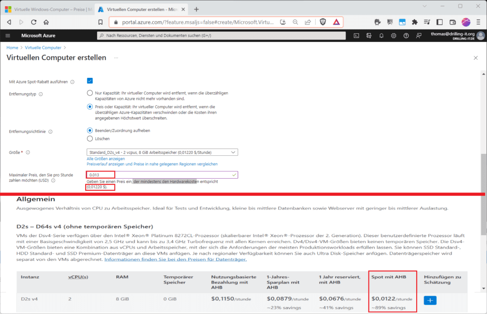This screenshot has height=314, width=487.
Task: Focus the Azure search resources box
Action: pyautogui.click(x=221, y=36)
